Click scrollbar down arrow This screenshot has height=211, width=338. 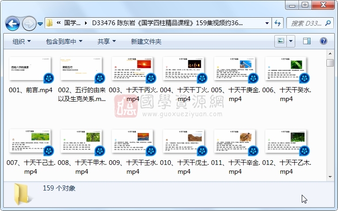(330, 177)
